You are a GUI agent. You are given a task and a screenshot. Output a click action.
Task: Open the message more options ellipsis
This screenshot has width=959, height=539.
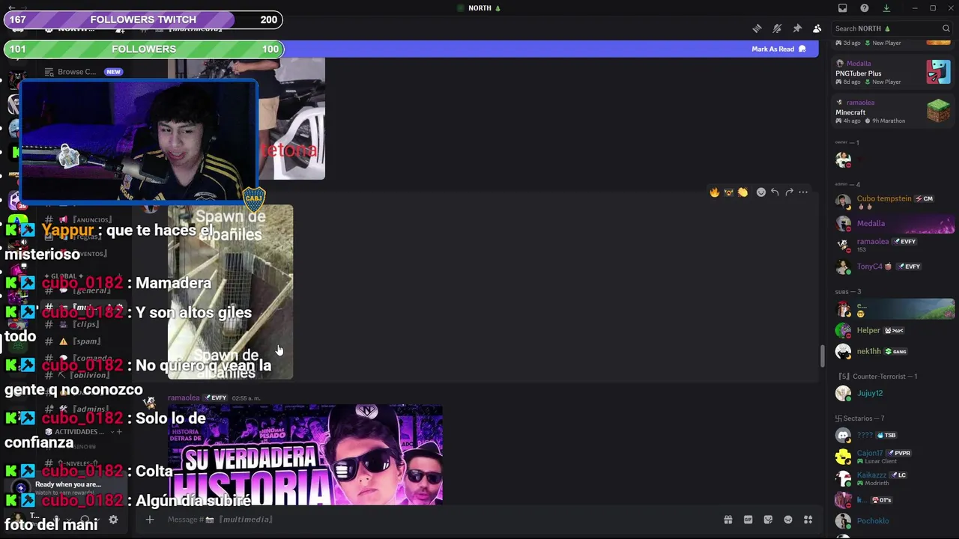pos(803,192)
